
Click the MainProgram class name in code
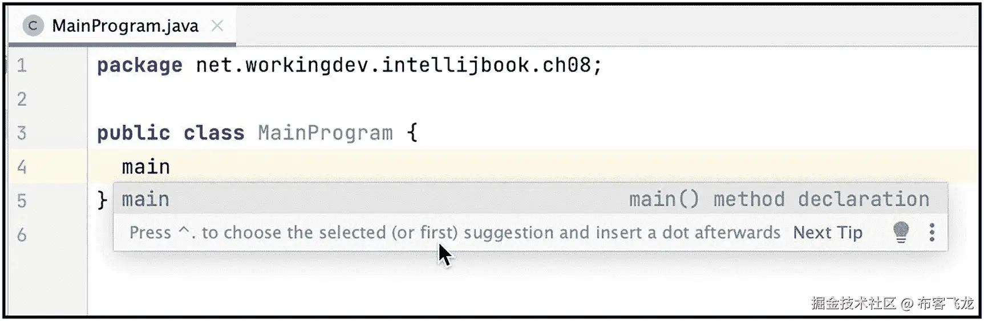coord(325,133)
